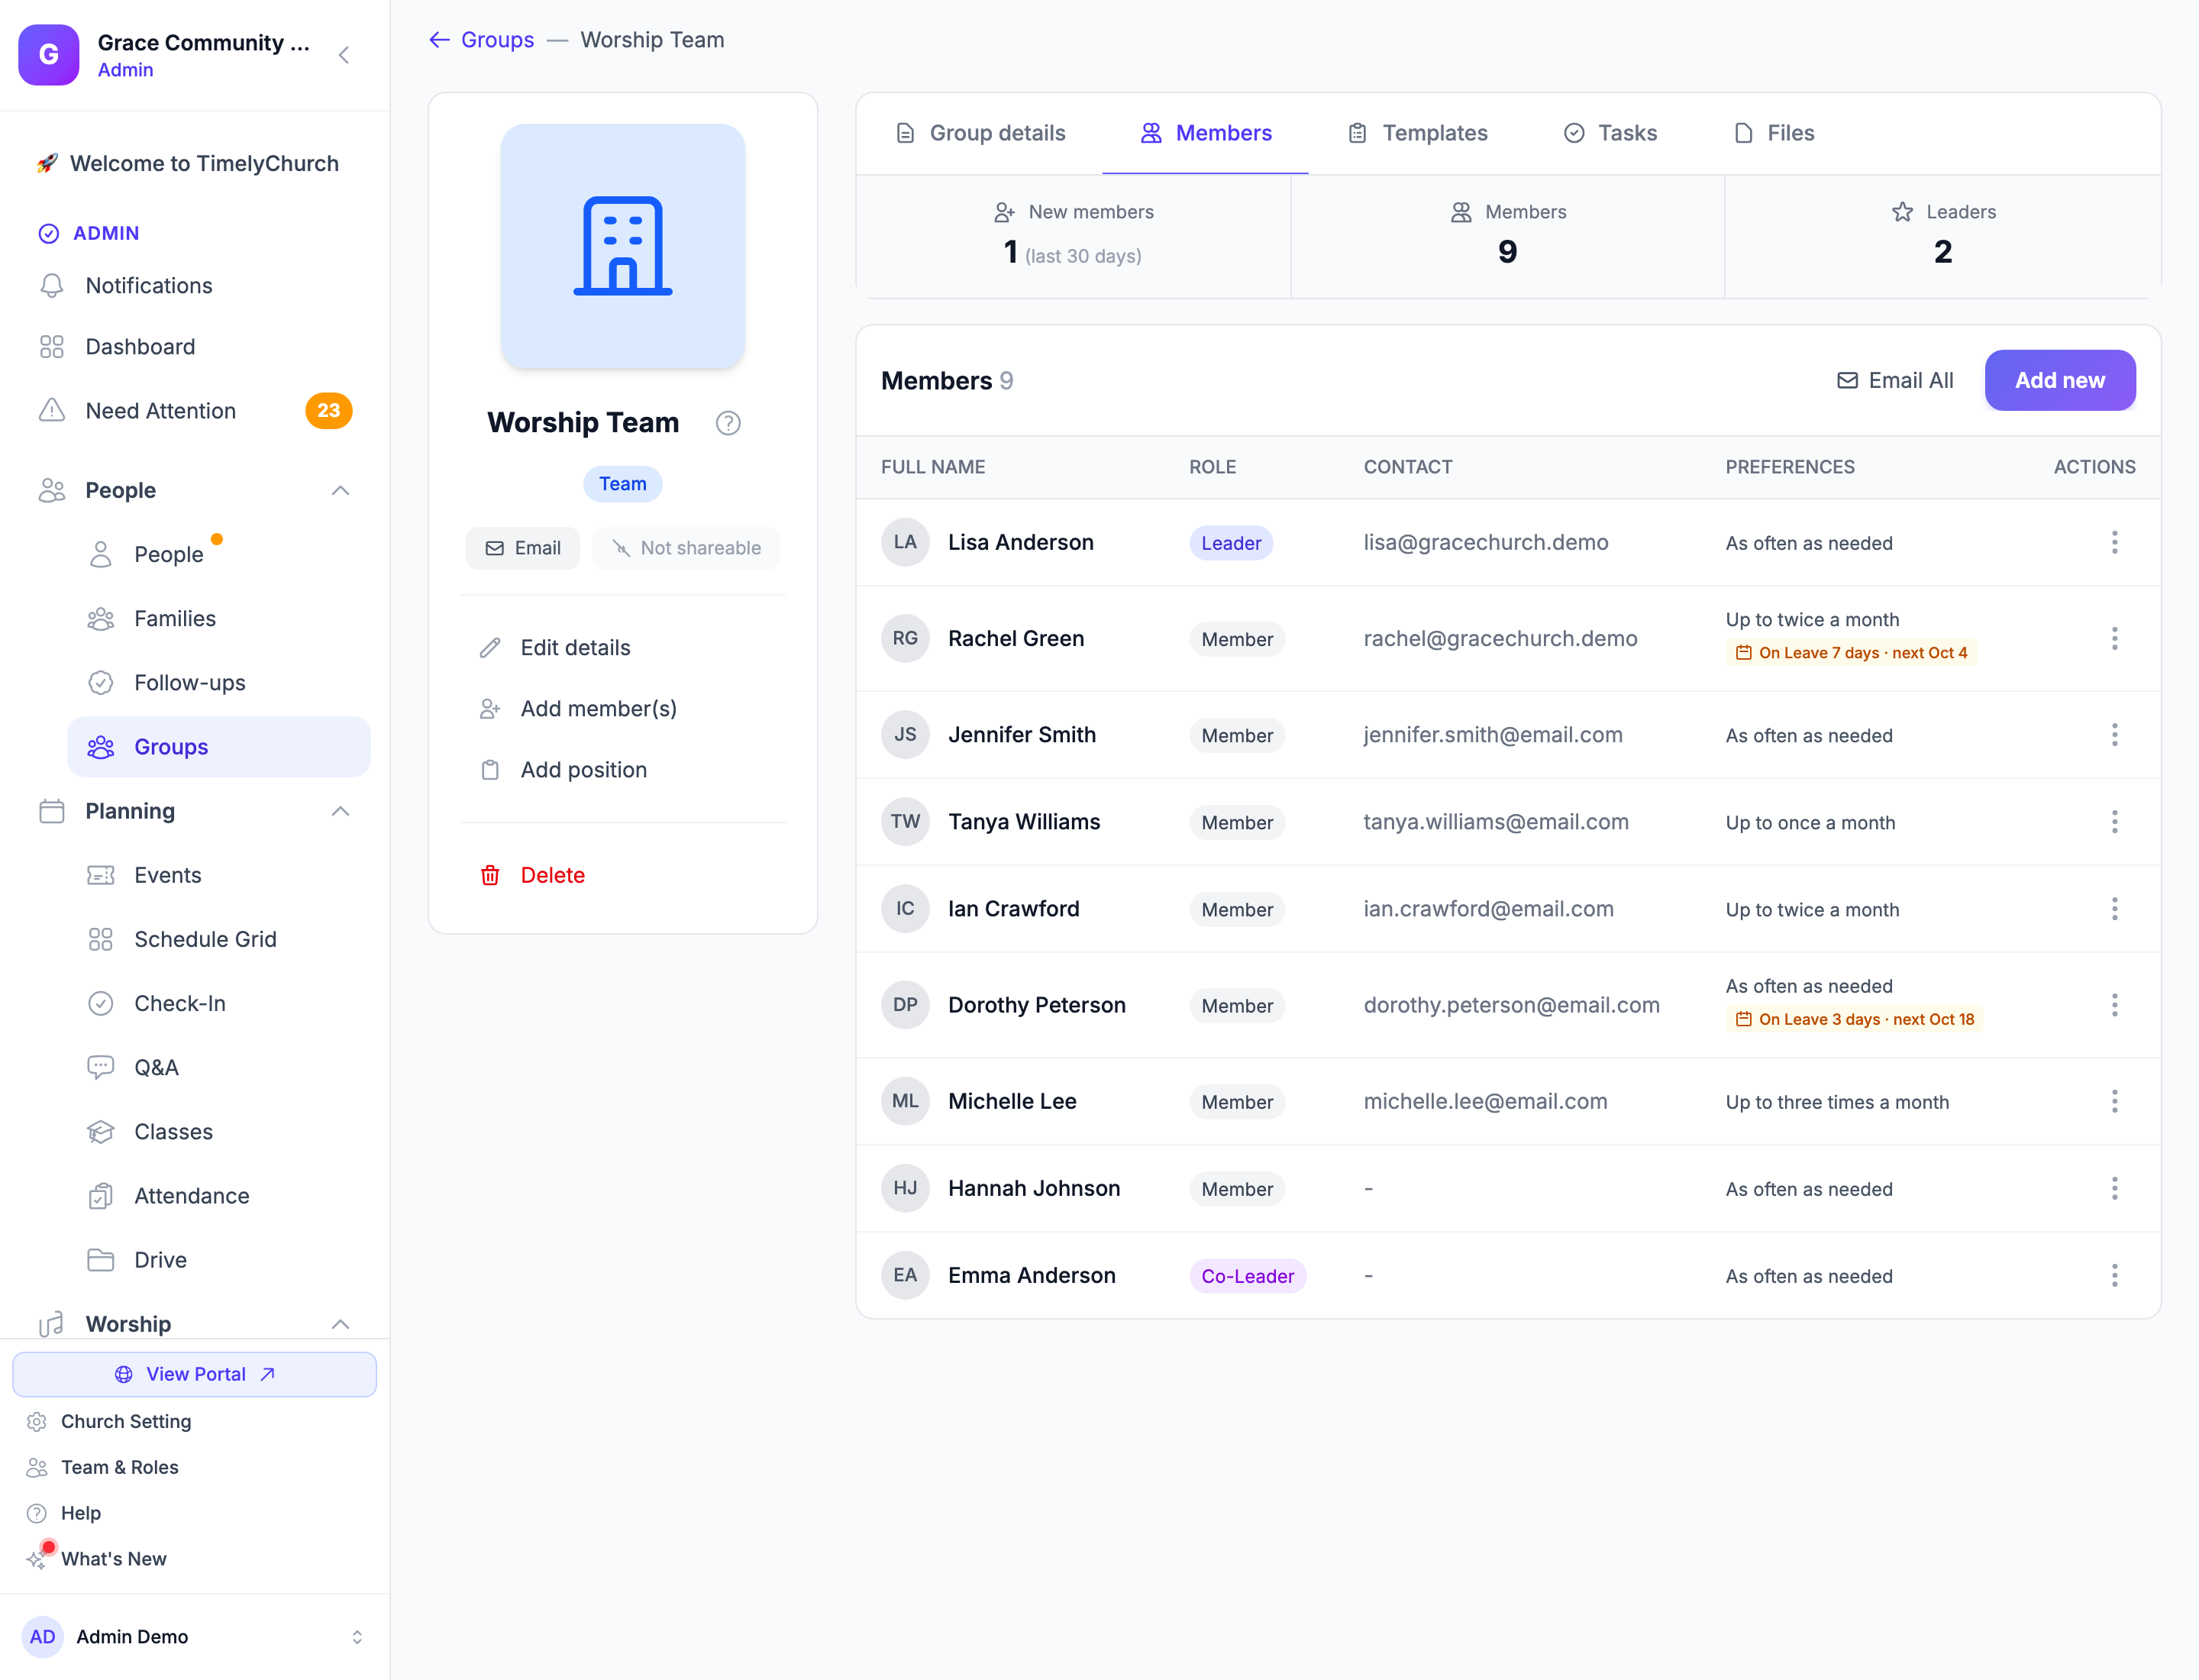Open actions menu for Dorothy Peterson
The image size is (2199, 1680).
(2114, 1005)
